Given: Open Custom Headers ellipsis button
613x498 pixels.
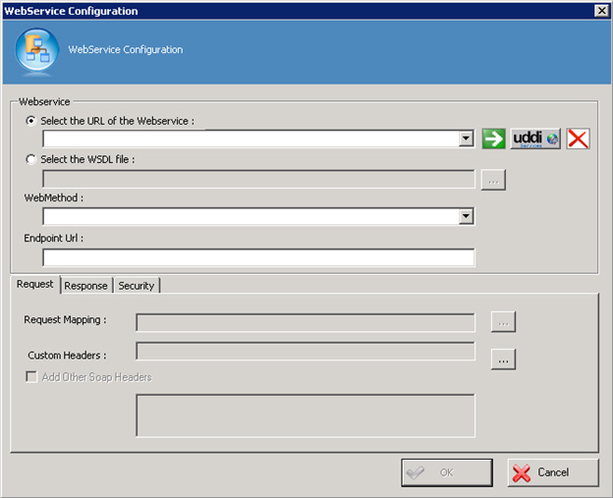Looking at the screenshot, I should (503, 360).
